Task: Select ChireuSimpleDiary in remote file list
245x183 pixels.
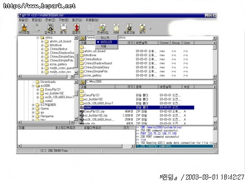Action: click(x=97, y=67)
